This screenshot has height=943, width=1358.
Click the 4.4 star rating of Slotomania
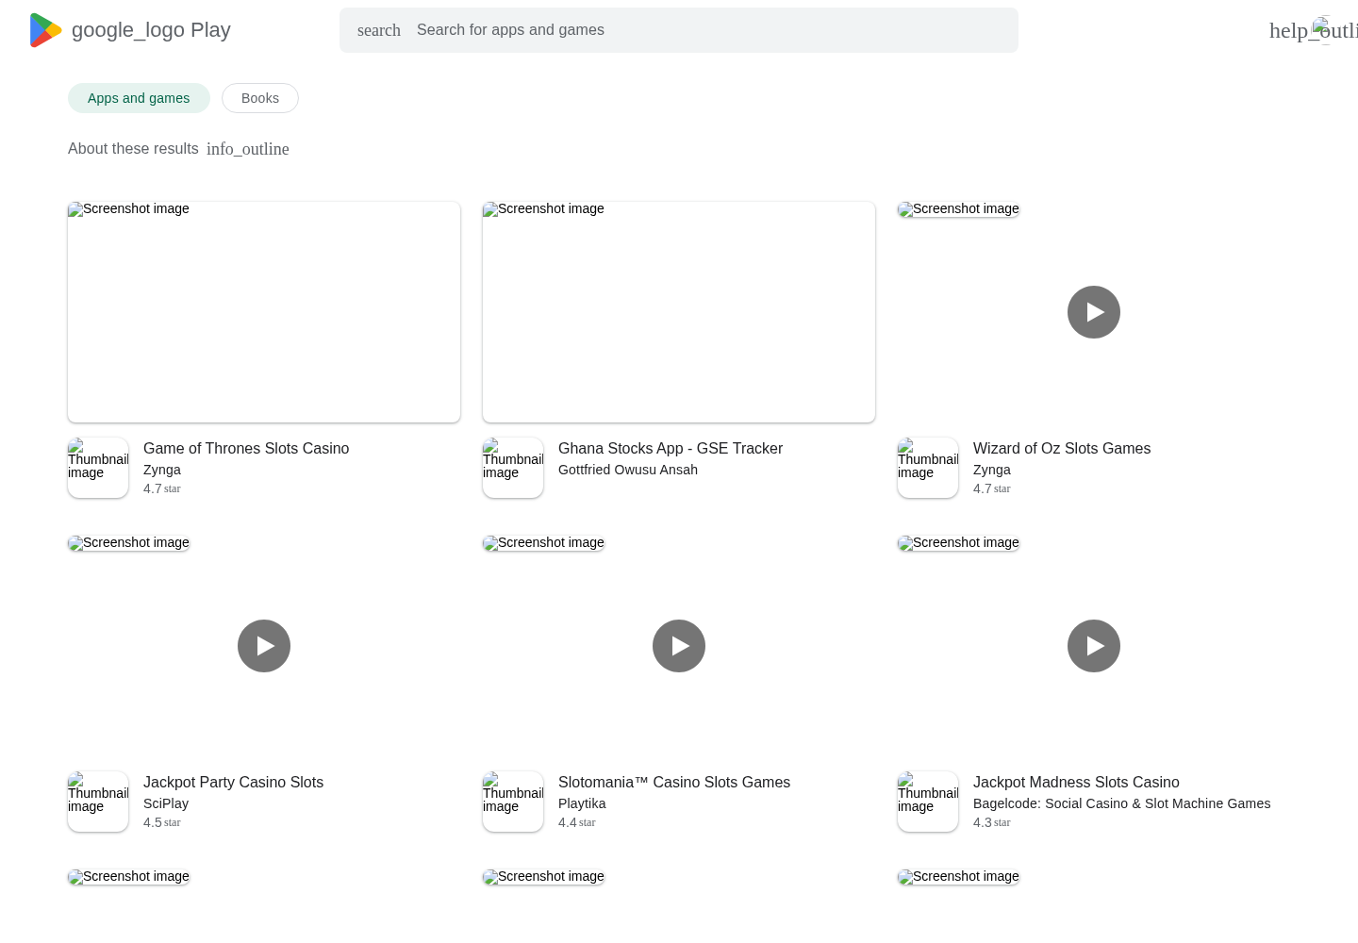click(x=577, y=822)
